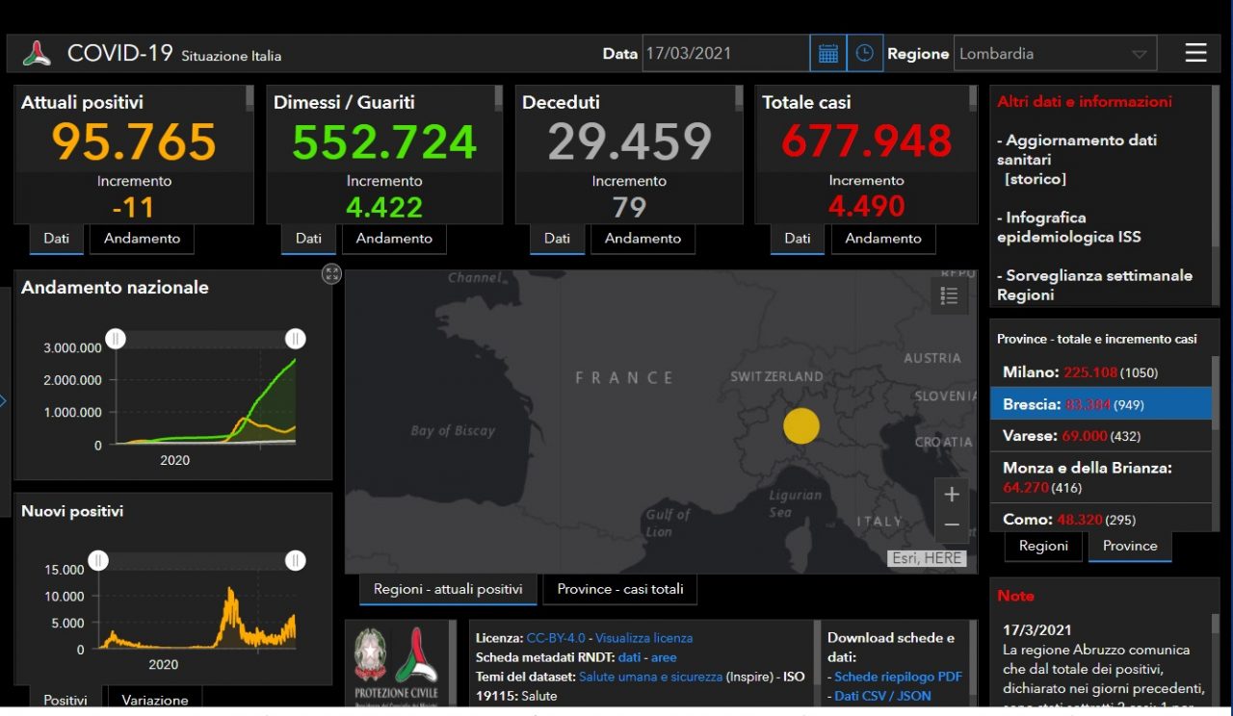Open the Regione Lombardia dropdown
The image size is (1233, 716).
point(1055,54)
